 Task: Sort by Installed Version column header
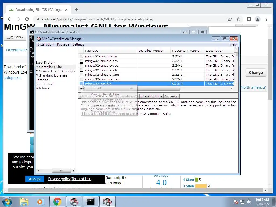[x=153, y=51]
